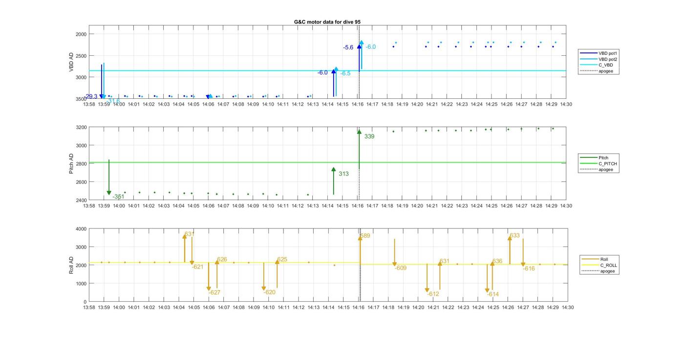Click 'apogee' in the Roll legend
Screen dimensions: 684x339
tap(598, 271)
